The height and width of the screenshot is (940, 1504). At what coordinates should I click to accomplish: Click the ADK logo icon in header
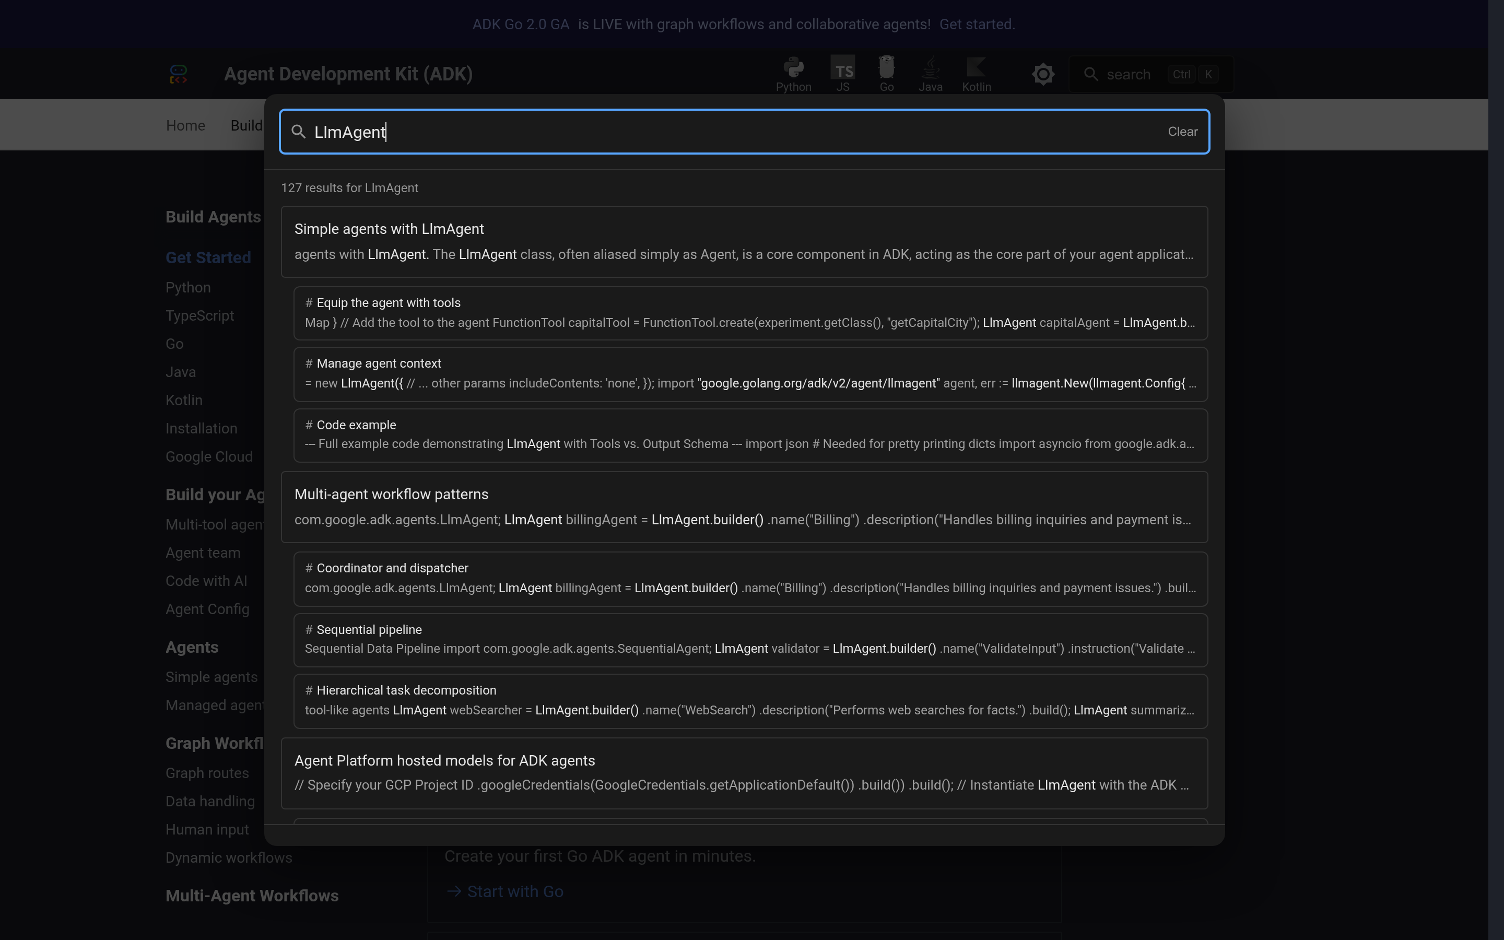(179, 74)
